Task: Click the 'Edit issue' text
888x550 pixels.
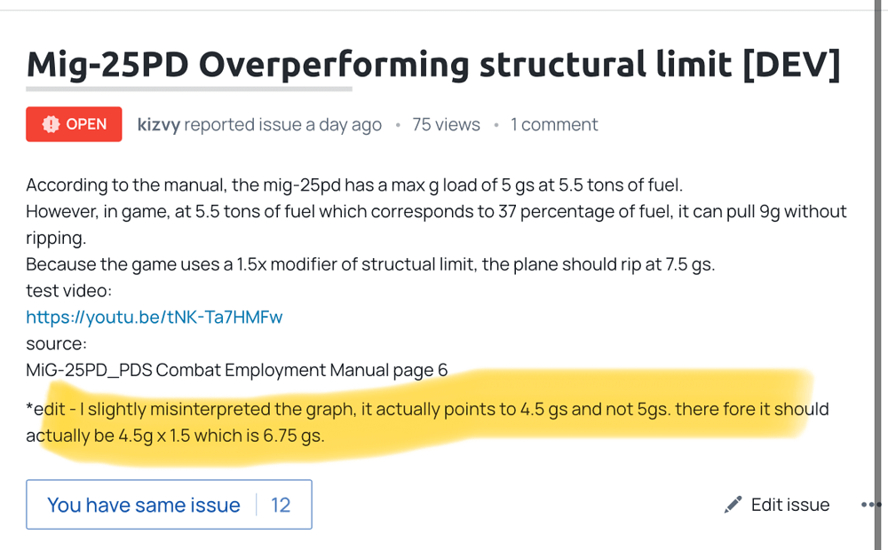Action: 789,505
